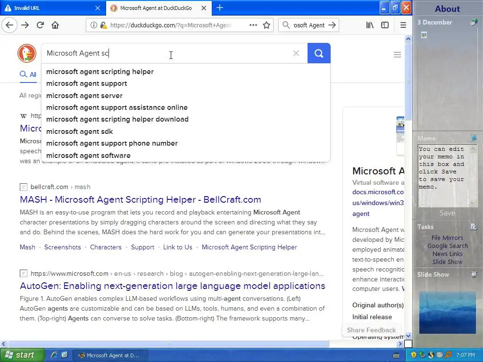Click the Slide Show panel monitor icon
The height and width of the screenshot is (362, 483).
474,274
